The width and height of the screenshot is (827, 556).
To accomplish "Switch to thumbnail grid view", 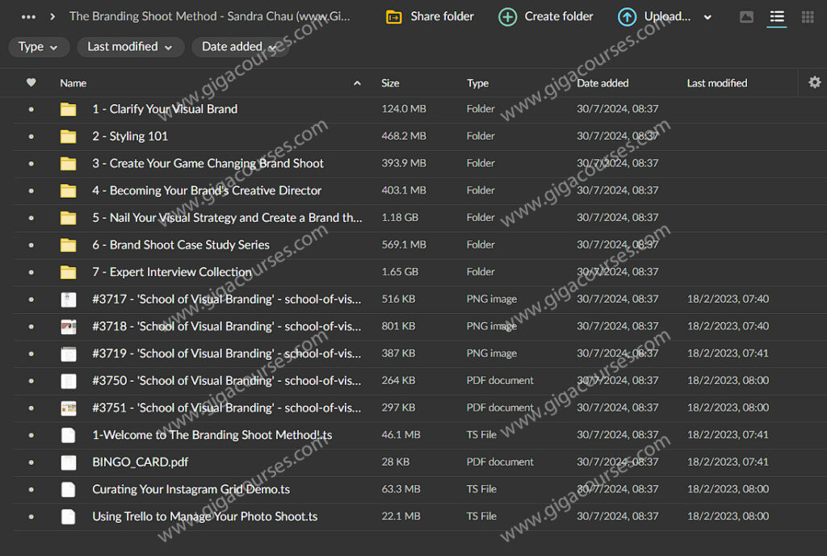I will (808, 17).
